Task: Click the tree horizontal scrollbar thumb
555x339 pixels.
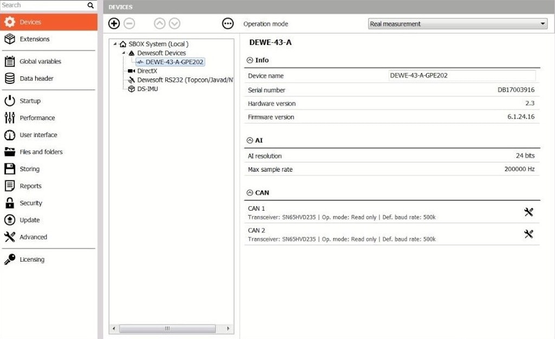Action: pyautogui.click(x=167, y=329)
